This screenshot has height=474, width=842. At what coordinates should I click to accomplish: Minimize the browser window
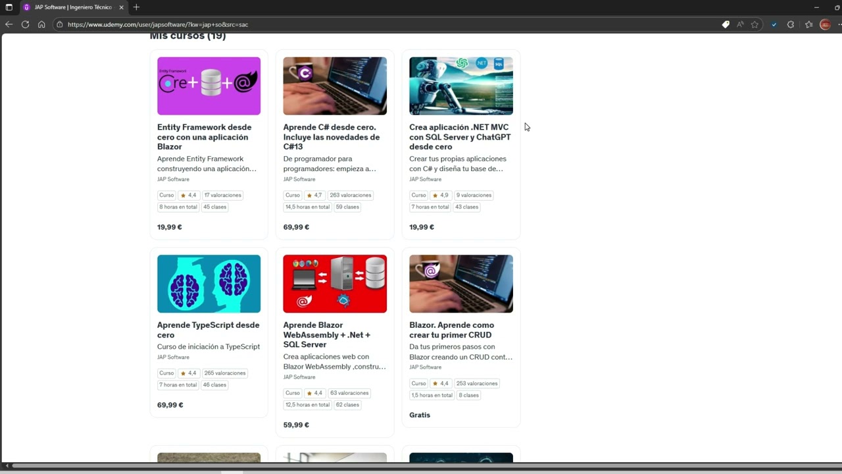pos(816,7)
